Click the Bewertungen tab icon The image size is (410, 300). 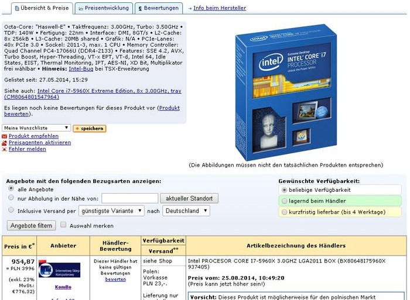pyautogui.click(x=140, y=9)
